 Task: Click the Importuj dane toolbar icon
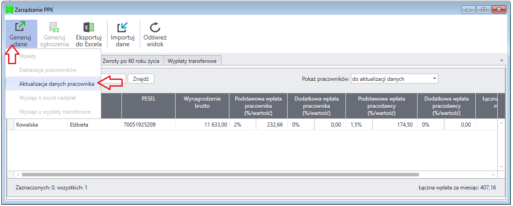(123, 34)
